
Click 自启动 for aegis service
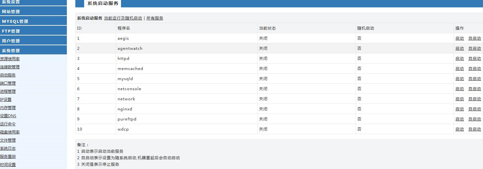[475, 38]
